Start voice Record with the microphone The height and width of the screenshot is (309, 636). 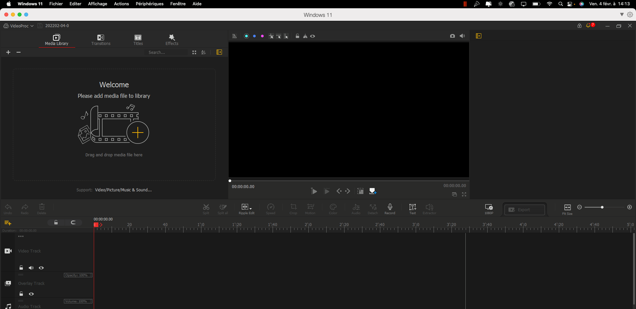[390, 209]
